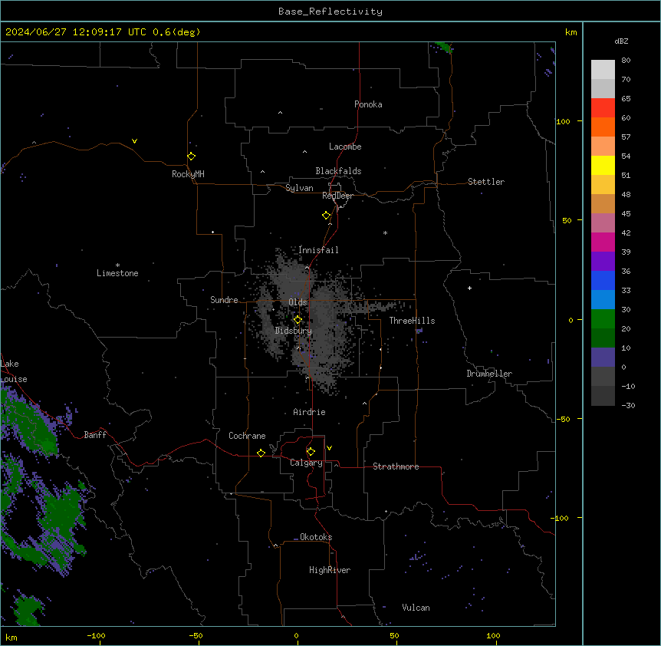This screenshot has width=661, height=646.
Task: Click the Calgary city label
Action: coord(306,463)
